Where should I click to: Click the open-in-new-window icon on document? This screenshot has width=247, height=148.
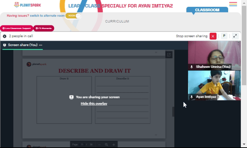point(169,55)
